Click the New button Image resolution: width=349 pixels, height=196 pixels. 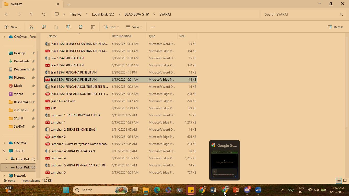click(x=12, y=27)
